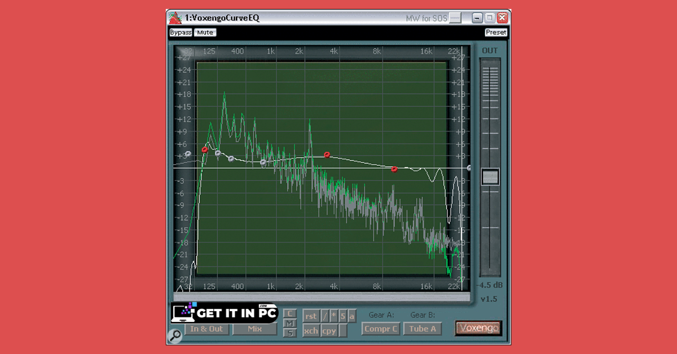677x354 pixels.
Task: Click the Bypass button
Action: pyautogui.click(x=181, y=32)
